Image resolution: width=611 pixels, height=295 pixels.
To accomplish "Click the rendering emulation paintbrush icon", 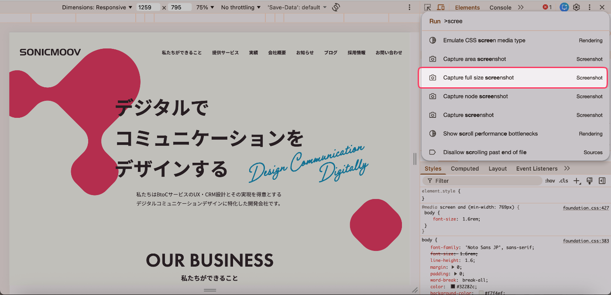I will [590, 181].
